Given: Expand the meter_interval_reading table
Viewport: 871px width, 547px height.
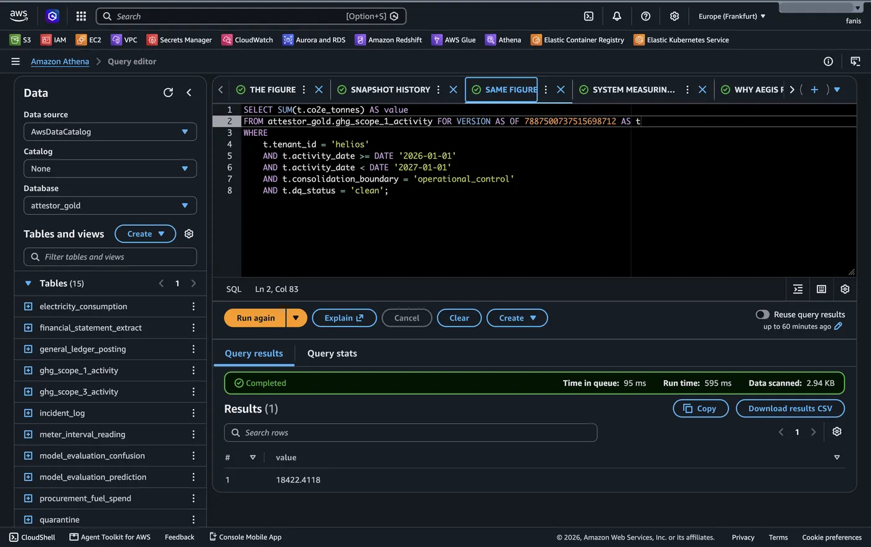Looking at the screenshot, I should click(x=28, y=435).
